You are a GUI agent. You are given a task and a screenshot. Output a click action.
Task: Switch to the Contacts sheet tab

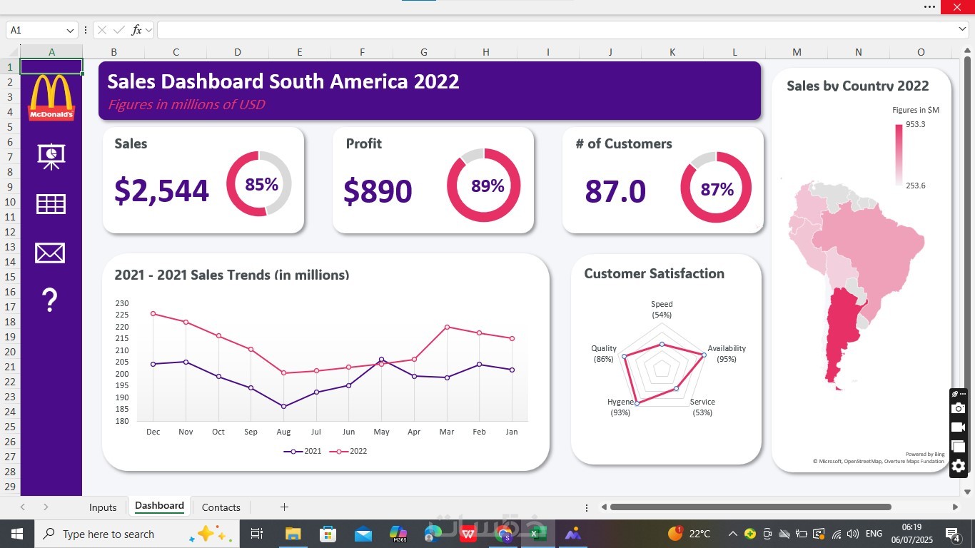pos(221,507)
